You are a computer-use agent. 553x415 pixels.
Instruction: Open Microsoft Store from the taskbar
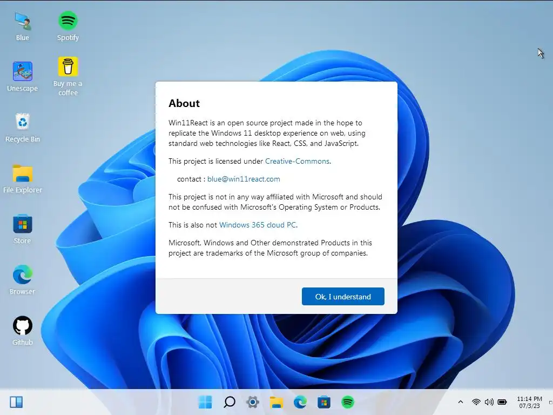324,402
